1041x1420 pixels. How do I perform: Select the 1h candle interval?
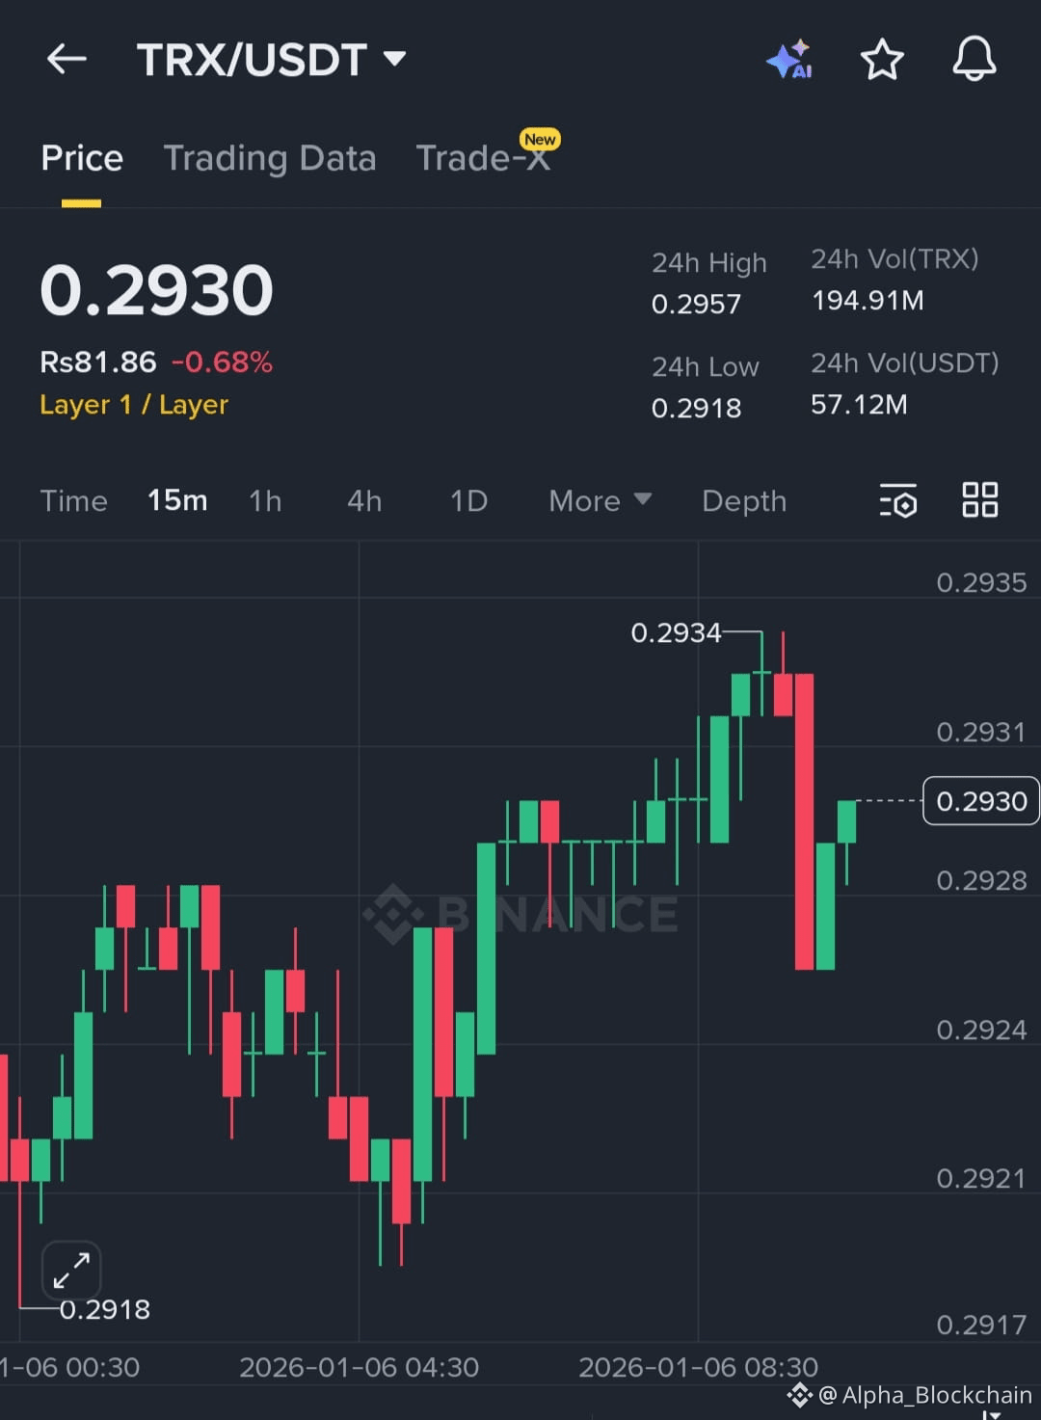tap(265, 500)
